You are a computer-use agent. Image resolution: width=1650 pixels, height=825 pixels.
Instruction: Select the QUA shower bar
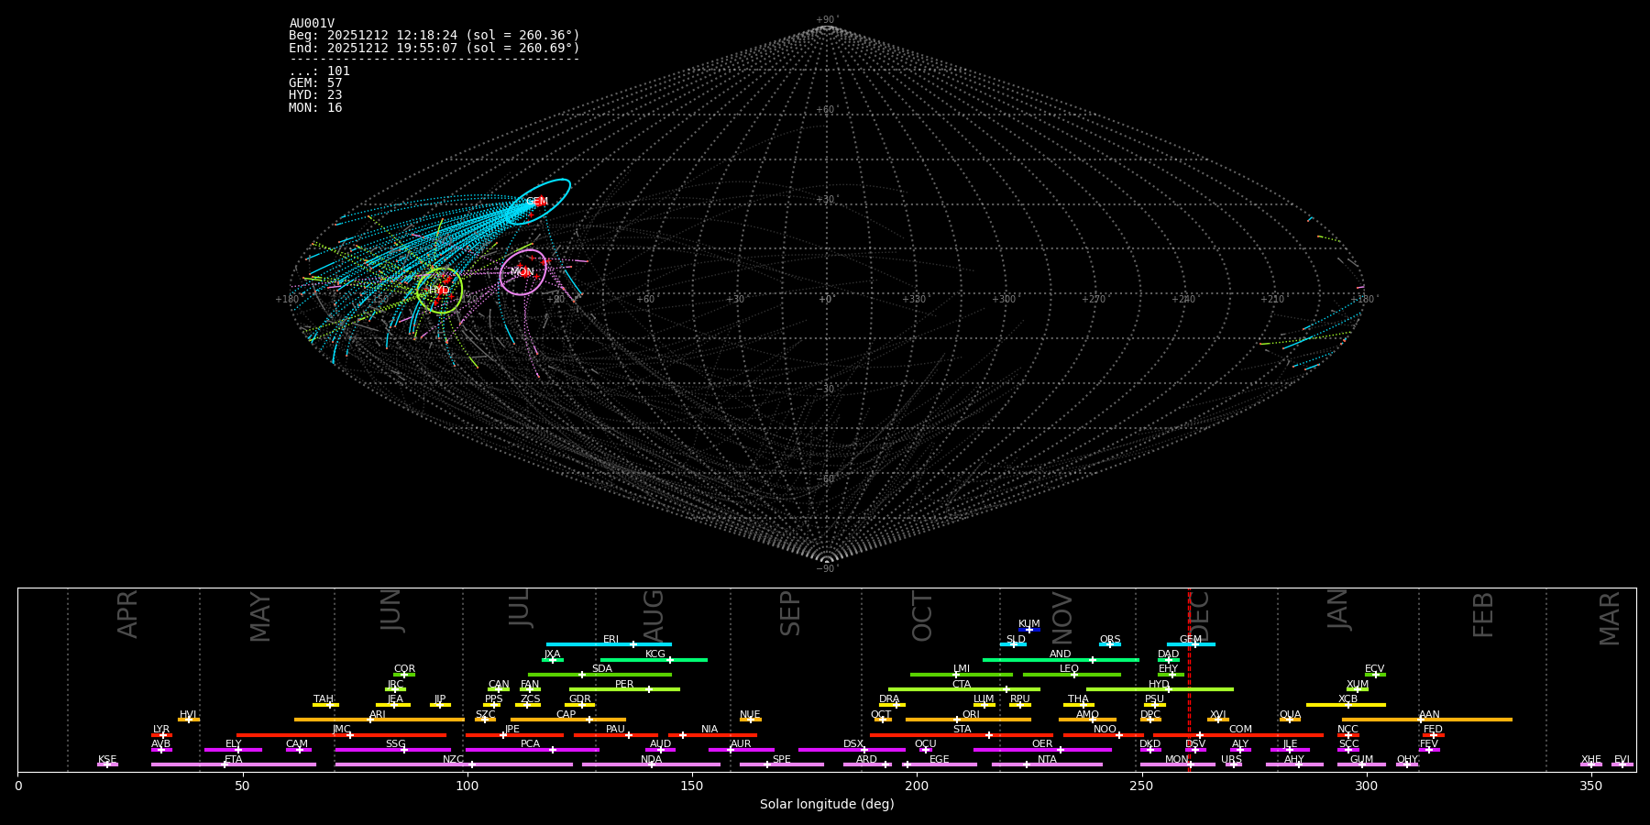click(x=1290, y=720)
